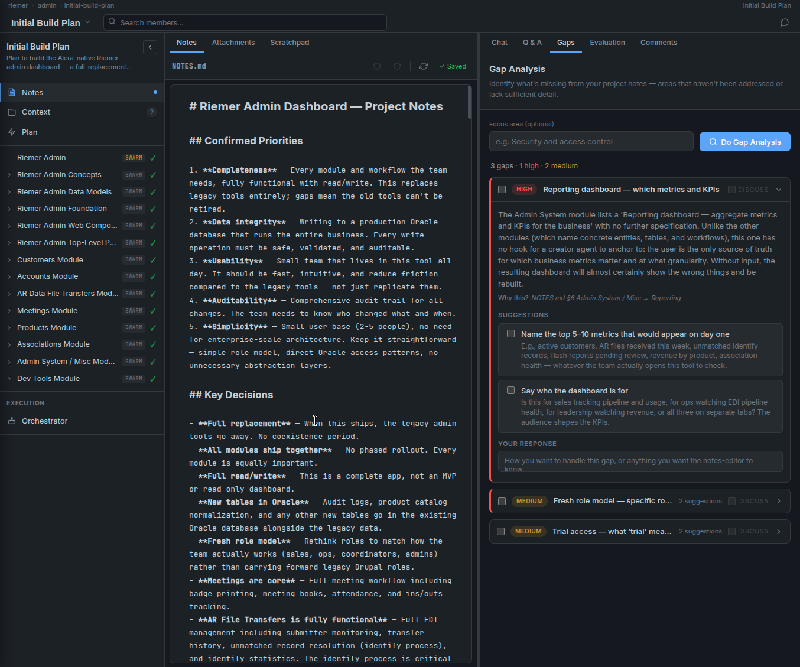
Task: Open the Notes editor tab
Action: pyautogui.click(x=186, y=43)
